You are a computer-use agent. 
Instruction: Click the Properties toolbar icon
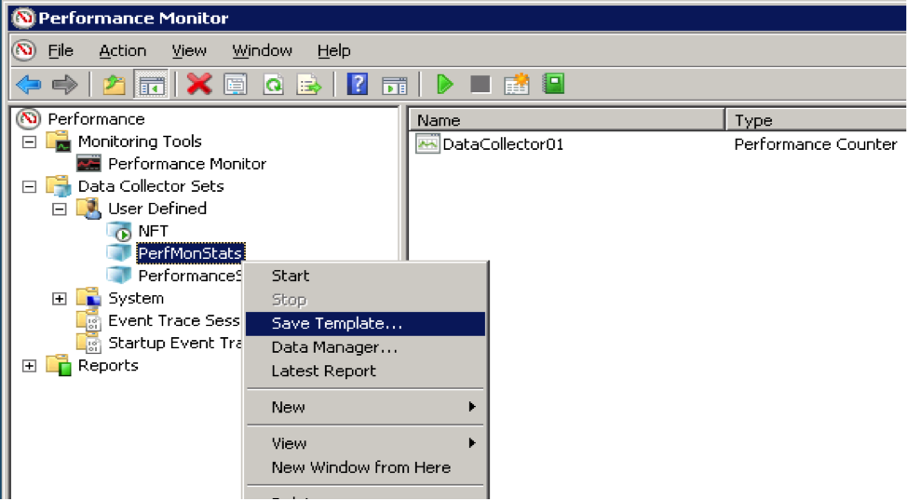click(x=236, y=85)
